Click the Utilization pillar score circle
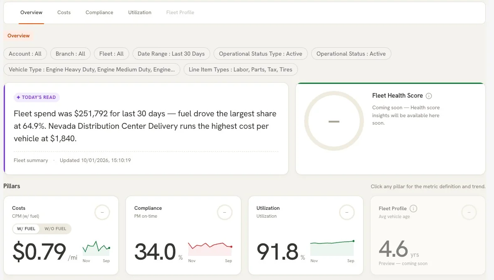 pyautogui.click(x=347, y=212)
